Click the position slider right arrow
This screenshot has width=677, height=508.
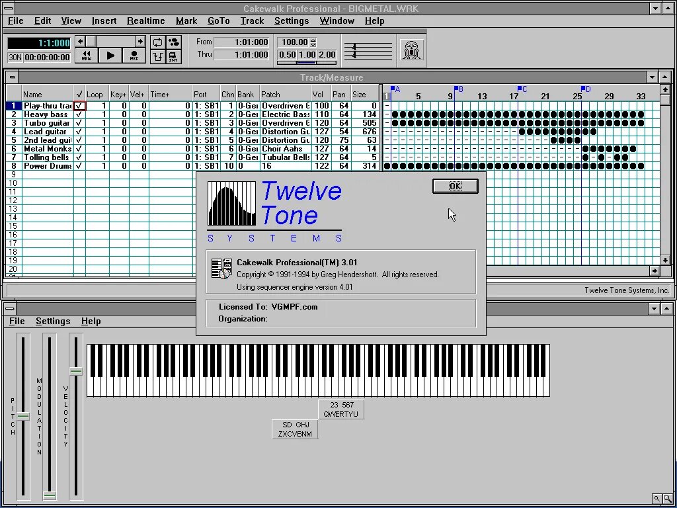pyautogui.click(x=140, y=42)
